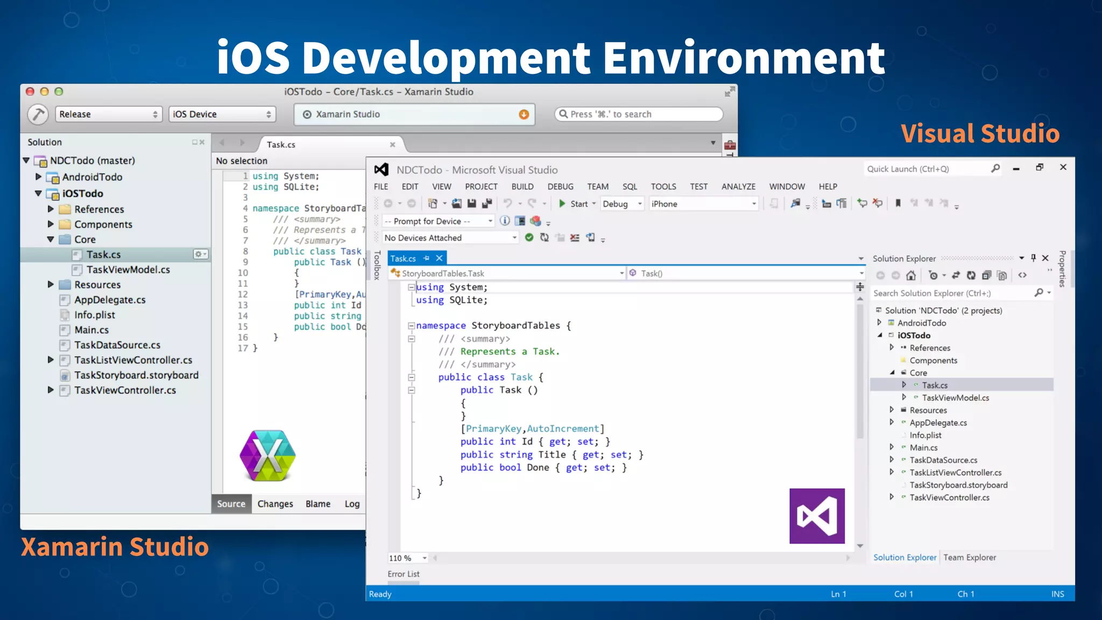The width and height of the screenshot is (1102, 620).
Task: Click the red X list icon in device toolbar
Action: click(x=575, y=237)
